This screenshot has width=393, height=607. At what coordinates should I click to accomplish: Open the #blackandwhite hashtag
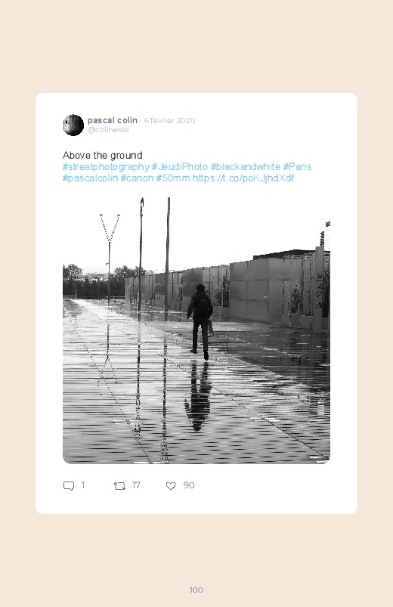(245, 167)
